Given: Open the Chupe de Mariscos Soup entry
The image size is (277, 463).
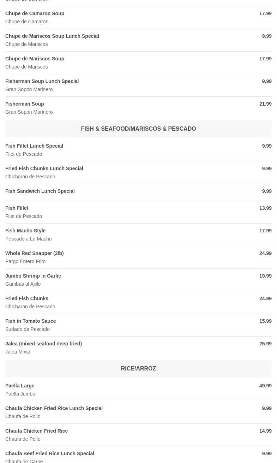Looking at the screenshot, I should pos(35,59).
